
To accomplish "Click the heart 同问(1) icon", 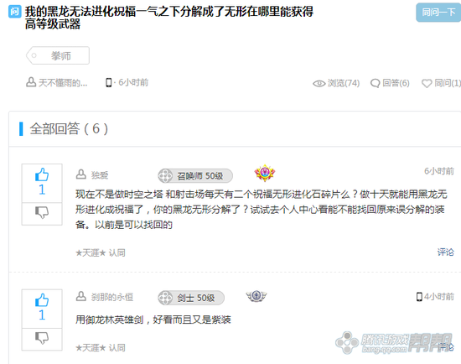I will 427,84.
